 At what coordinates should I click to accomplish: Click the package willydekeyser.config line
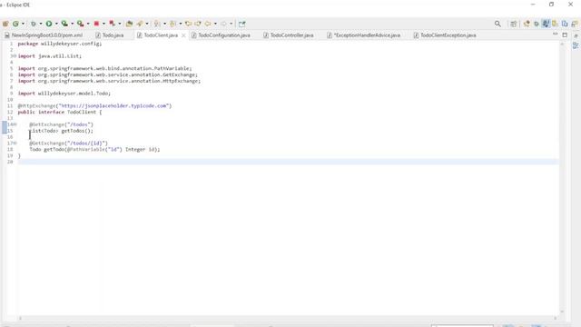[60, 44]
